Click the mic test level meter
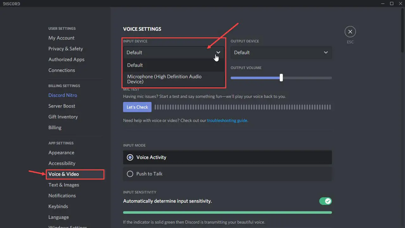 (242, 107)
